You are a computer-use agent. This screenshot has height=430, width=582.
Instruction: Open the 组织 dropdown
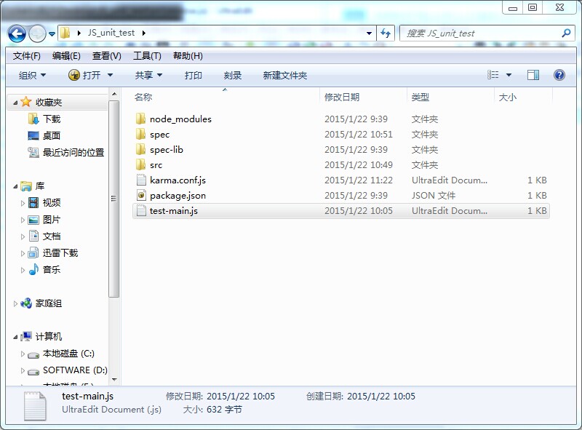[32, 76]
